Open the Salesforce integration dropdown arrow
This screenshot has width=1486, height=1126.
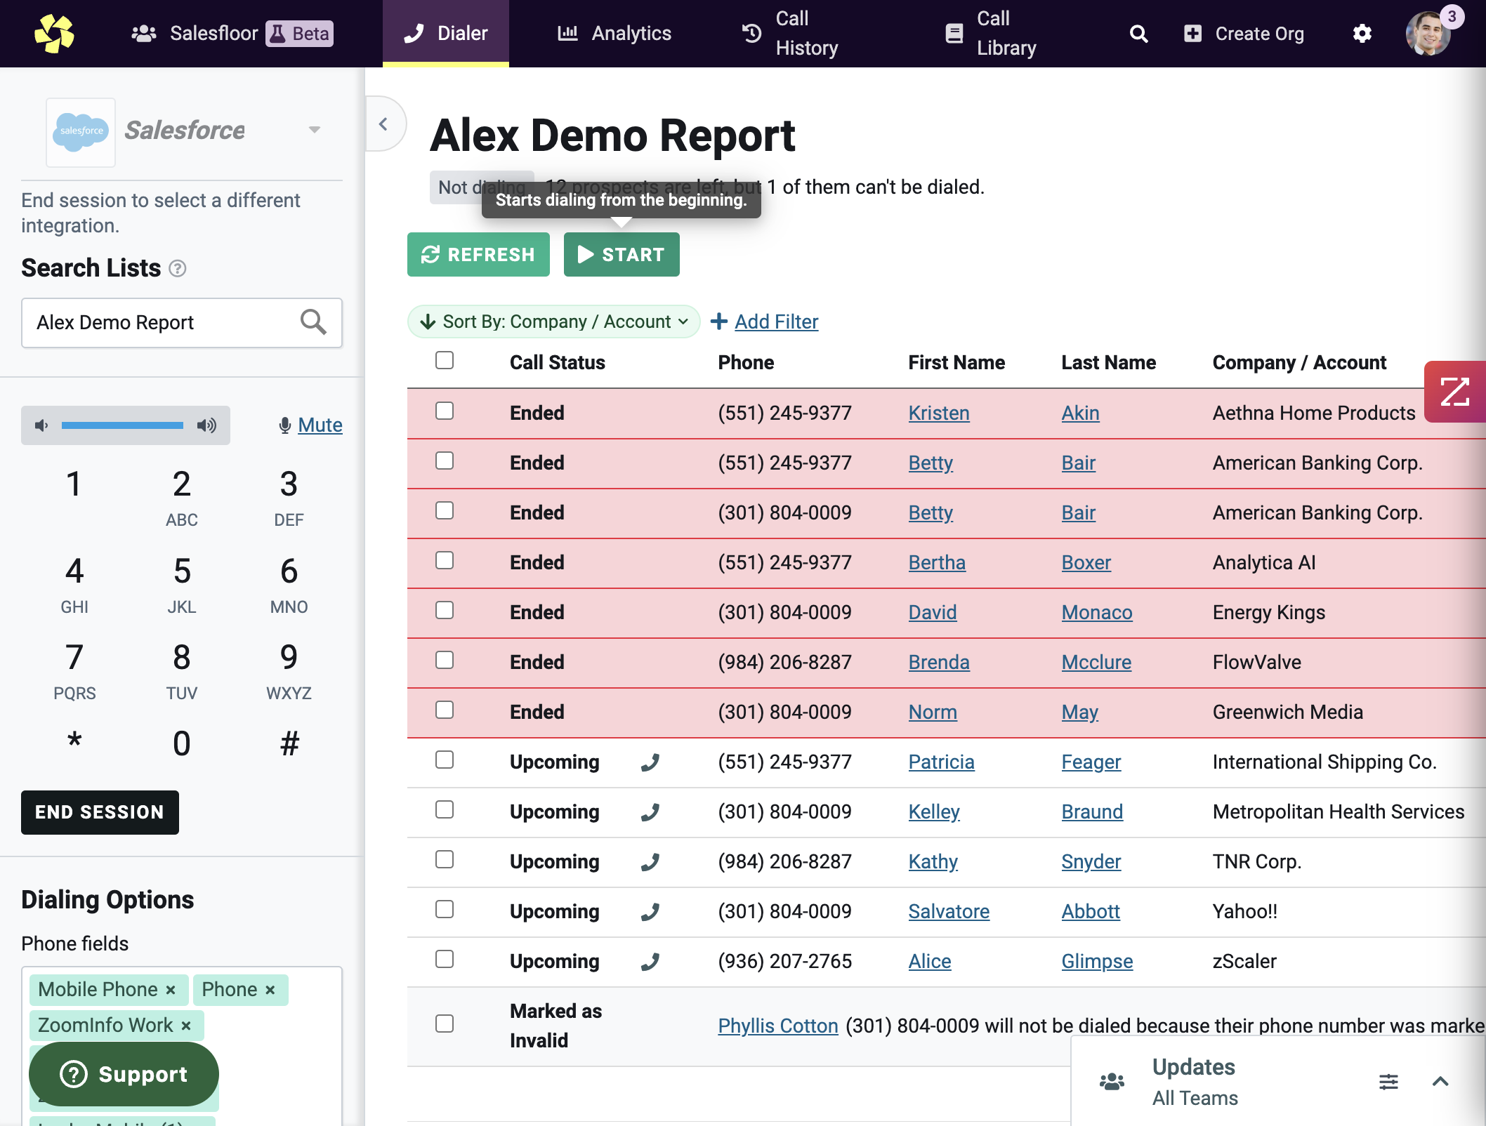tap(315, 130)
